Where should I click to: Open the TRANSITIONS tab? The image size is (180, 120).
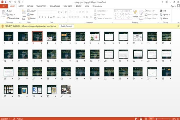point(41,6)
